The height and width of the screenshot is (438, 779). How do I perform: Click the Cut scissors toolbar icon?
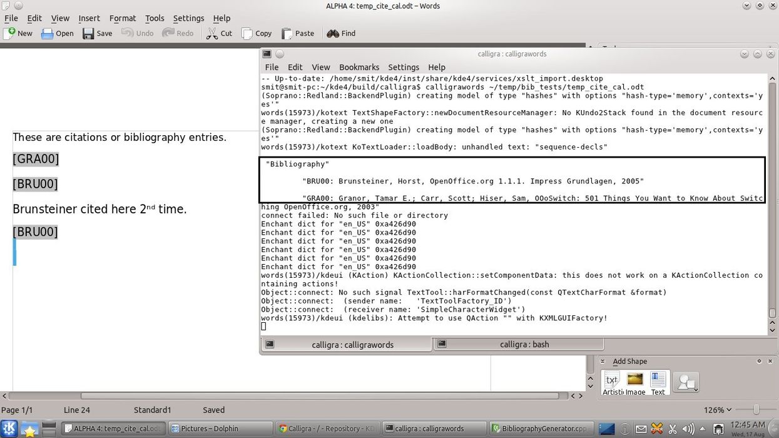coord(213,33)
